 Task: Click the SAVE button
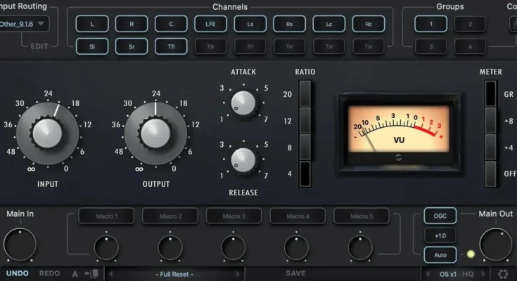point(295,273)
